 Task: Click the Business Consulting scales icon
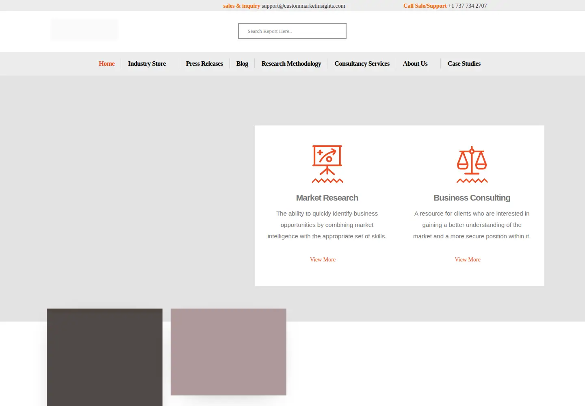click(x=472, y=164)
